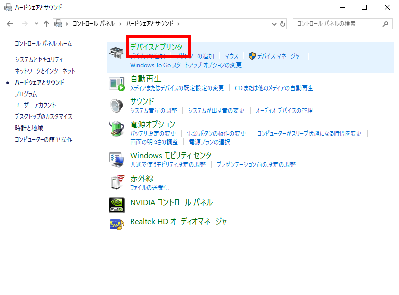Screen dimensions: 399x295
Task: Click メディアまたはデバイスの既定設定の変更
Action: (x=177, y=88)
